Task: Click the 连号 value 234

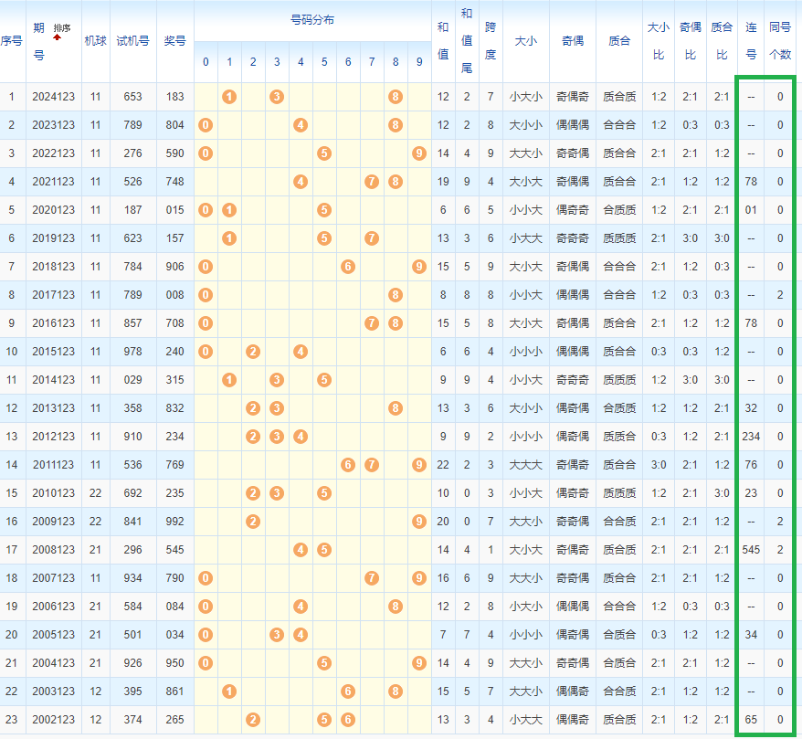Action: coord(751,437)
